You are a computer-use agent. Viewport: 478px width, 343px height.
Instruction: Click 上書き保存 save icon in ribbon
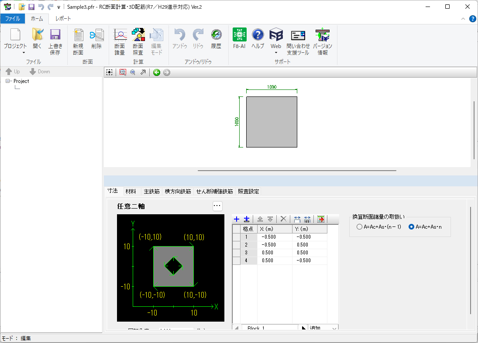tap(55, 41)
